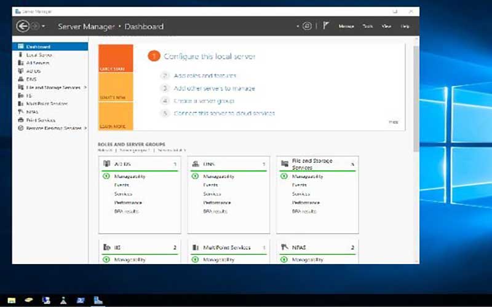Click the refresh icon in header
This screenshot has width=492, height=307.
click(306, 26)
